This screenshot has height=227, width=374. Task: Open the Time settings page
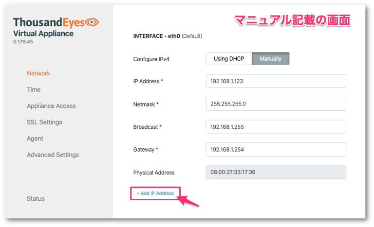(34, 89)
